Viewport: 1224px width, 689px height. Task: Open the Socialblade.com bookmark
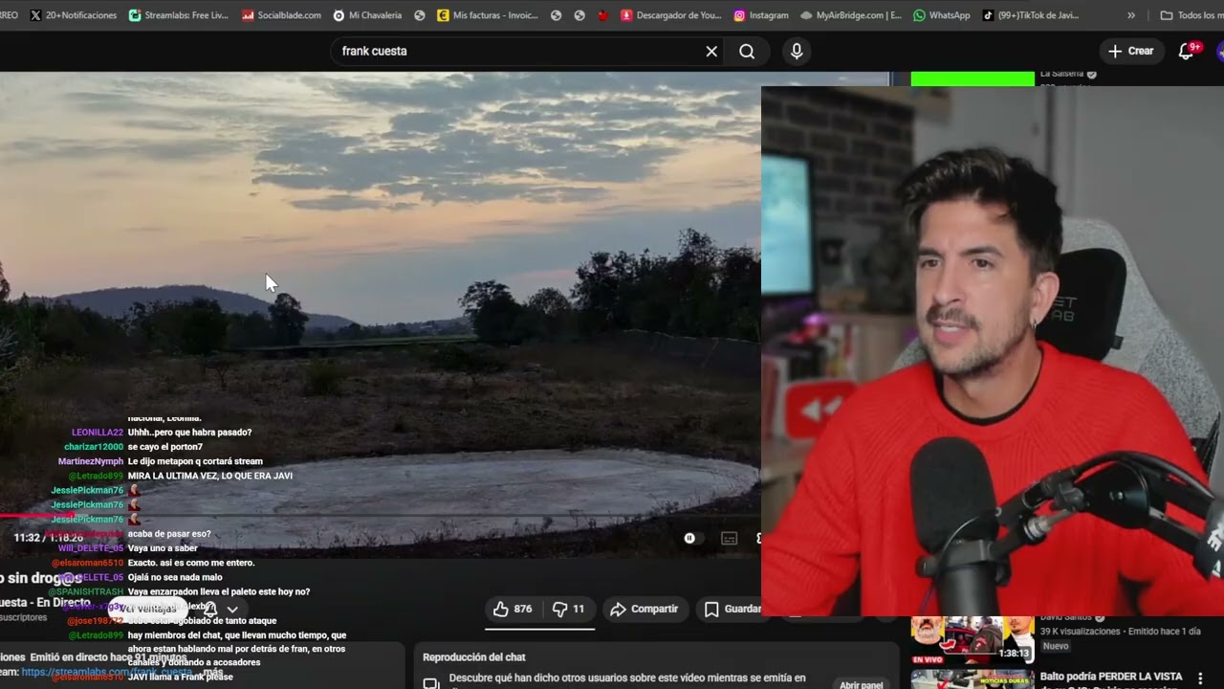tap(281, 15)
